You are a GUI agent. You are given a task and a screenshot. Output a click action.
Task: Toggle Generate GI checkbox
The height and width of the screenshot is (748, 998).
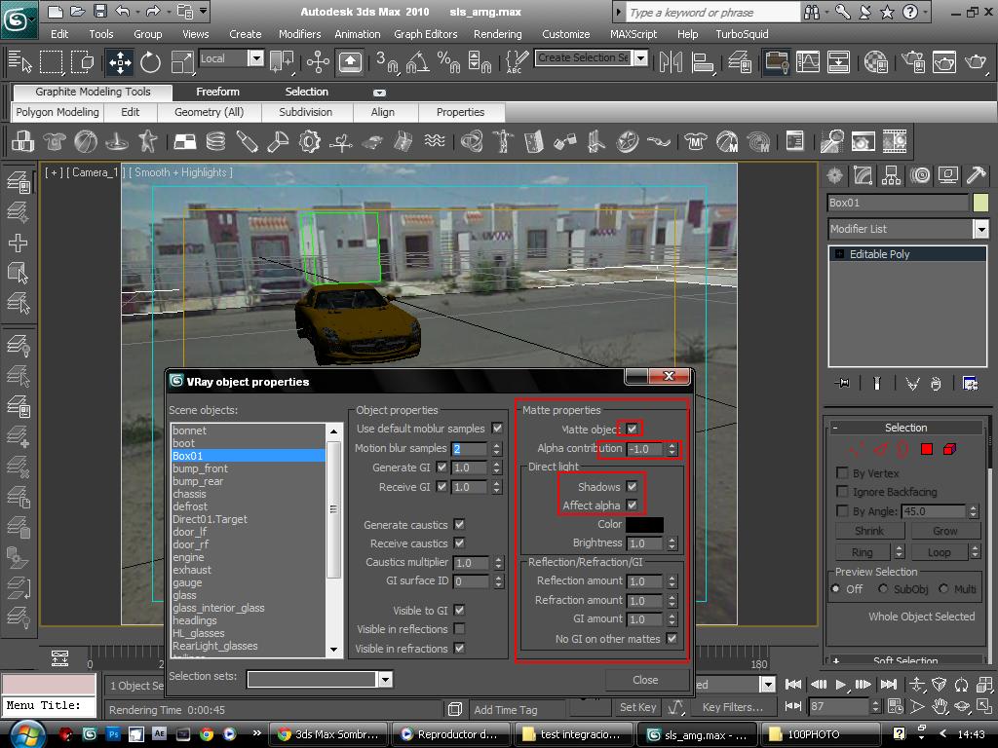pos(441,467)
